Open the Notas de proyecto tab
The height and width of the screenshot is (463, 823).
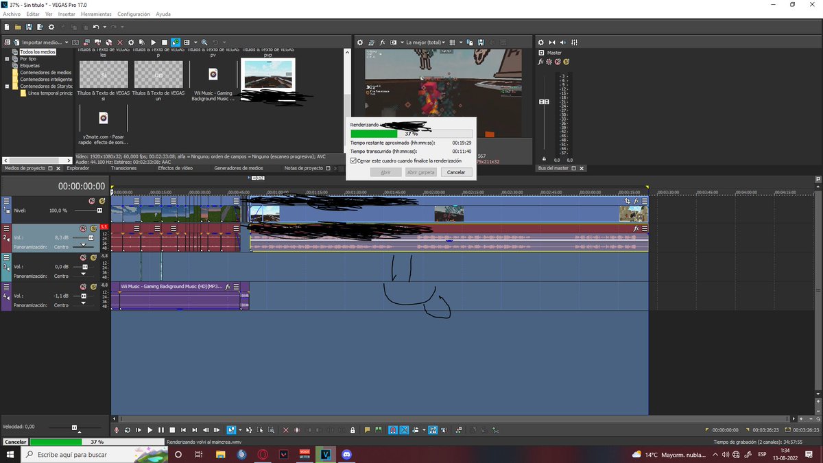click(x=303, y=168)
